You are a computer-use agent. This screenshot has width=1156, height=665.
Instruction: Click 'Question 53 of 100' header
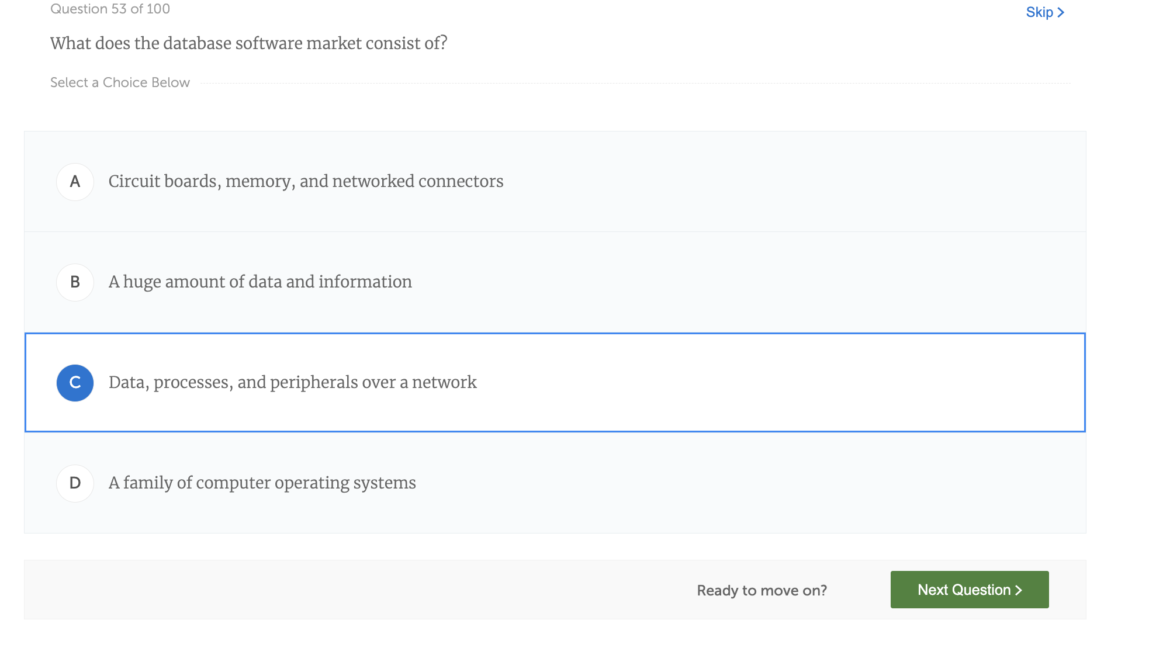pos(109,8)
